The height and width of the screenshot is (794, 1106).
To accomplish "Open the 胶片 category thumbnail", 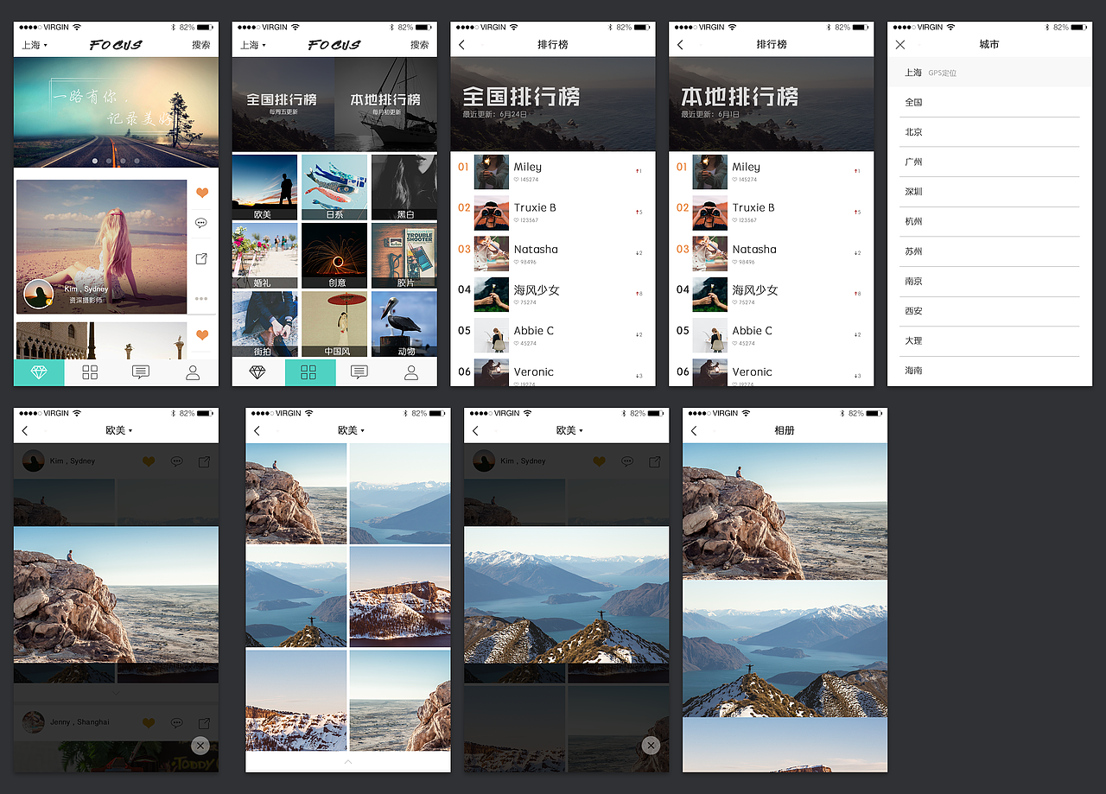I will 404,256.
